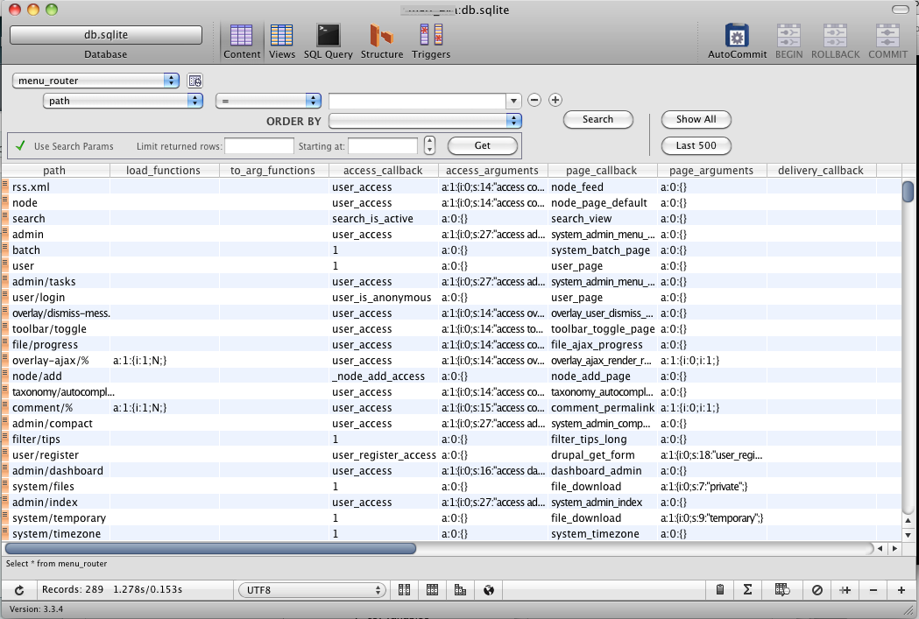Select the Content tab

point(242,40)
